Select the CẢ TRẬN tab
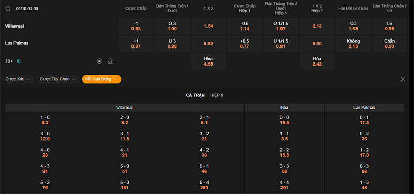Viewport: 414px width, 194px height. pyautogui.click(x=196, y=95)
